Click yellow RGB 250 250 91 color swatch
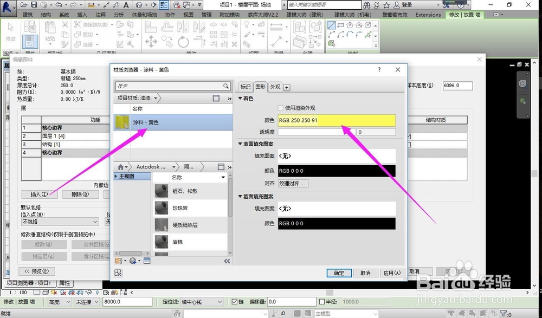The height and width of the screenshot is (318, 542). coord(337,120)
